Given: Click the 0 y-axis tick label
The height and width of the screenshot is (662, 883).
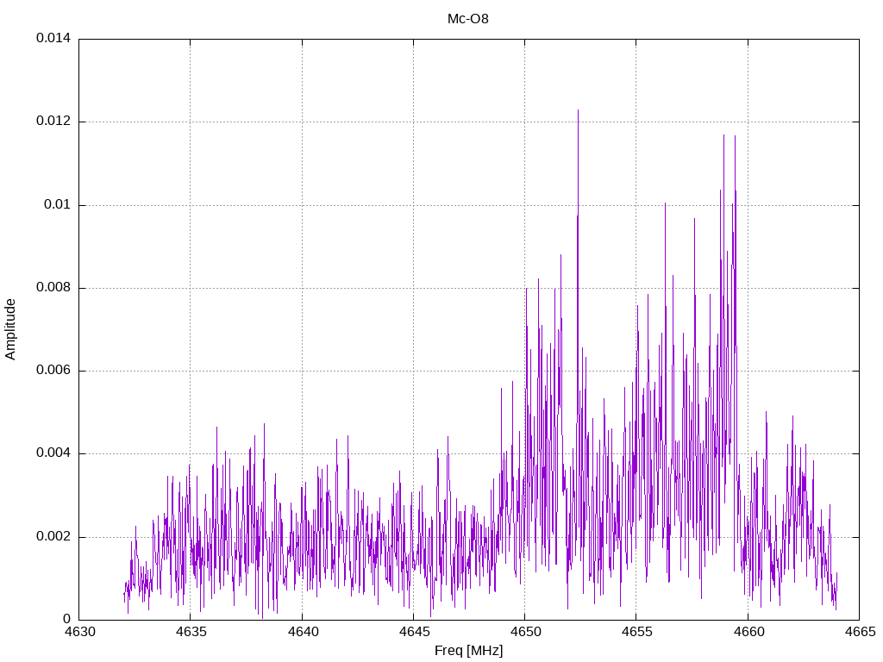Looking at the screenshot, I should (x=67, y=619).
